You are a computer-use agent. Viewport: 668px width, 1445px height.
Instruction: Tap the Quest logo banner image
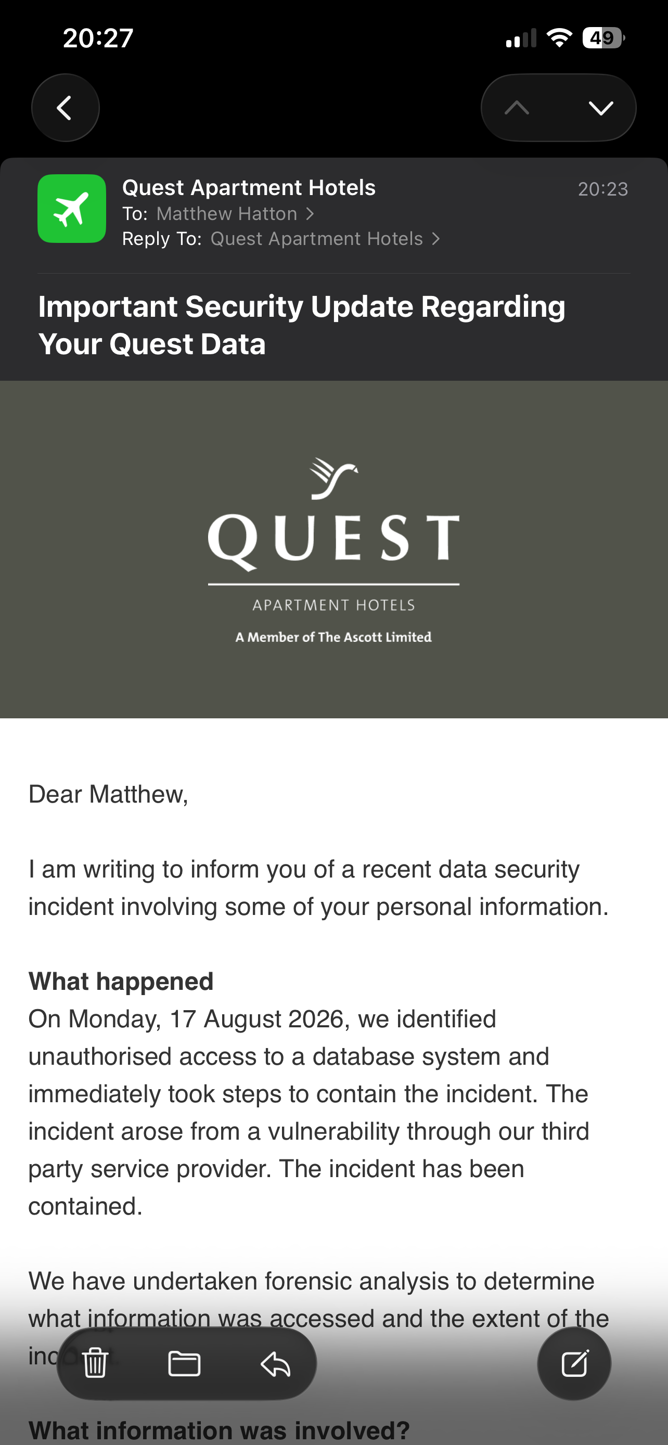pyautogui.click(x=333, y=549)
